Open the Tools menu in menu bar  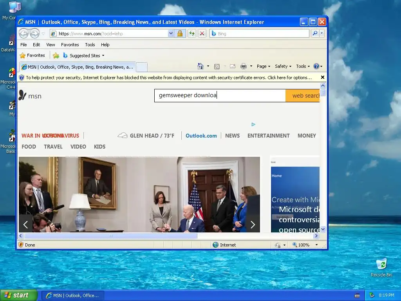(x=90, y=45)
